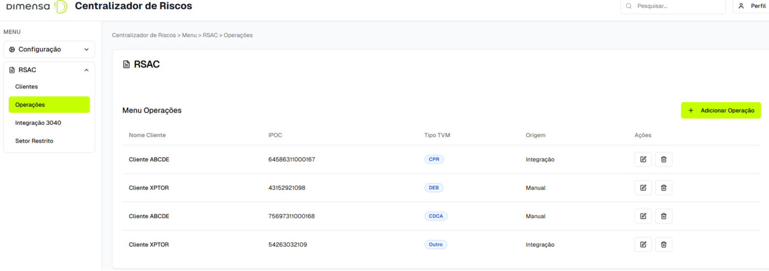Edit the operation with IPOC 64586311000167
The width and height of the screenshot is (769, 271).
(x=643, y=160)
